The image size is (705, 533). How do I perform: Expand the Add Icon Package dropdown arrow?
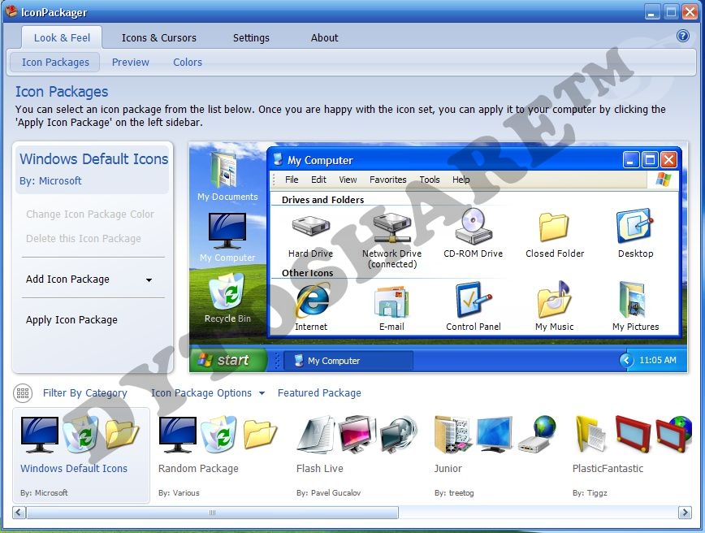tap(149, 279)
